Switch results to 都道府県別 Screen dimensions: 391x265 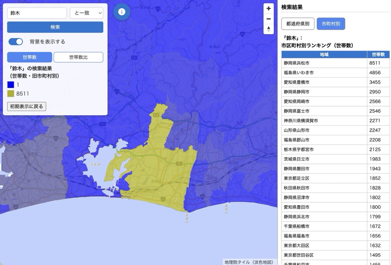pyautogui.click(x=298, y=24)
